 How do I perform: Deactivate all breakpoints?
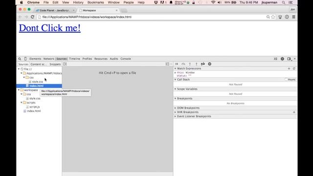(x=203, y=64)
